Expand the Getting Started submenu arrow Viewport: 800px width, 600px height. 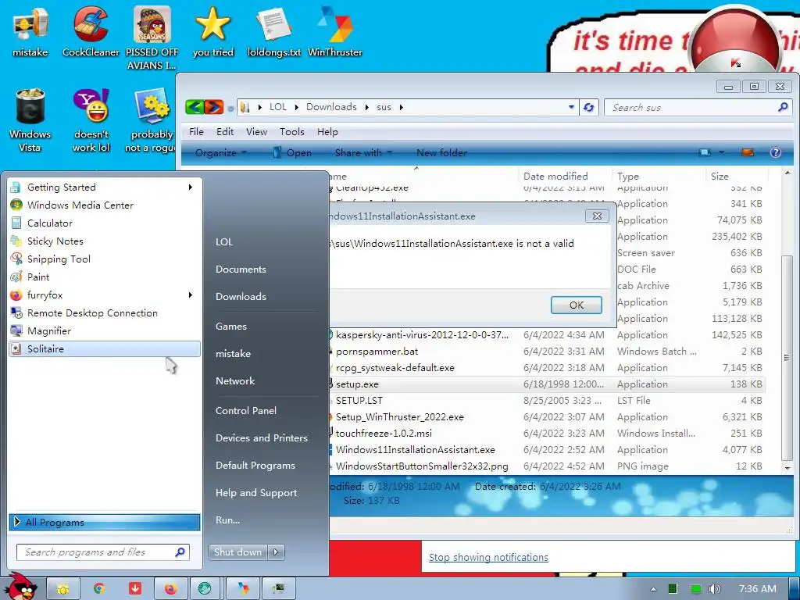point(191,187)
